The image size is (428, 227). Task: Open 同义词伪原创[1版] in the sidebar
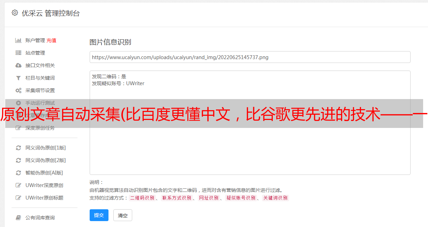click(46, 148)
